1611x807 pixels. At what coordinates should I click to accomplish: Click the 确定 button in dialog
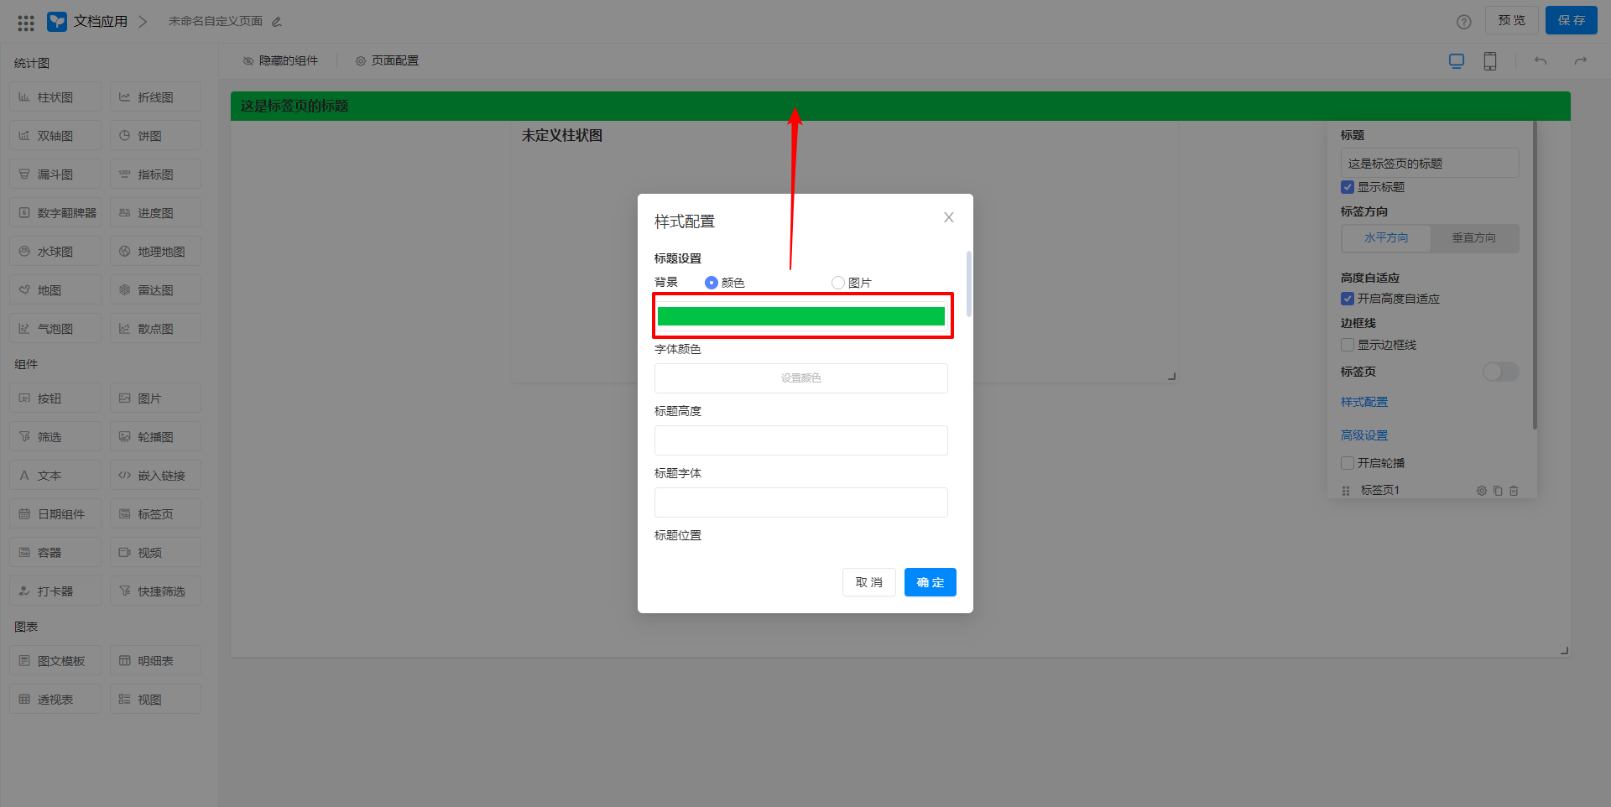point(930,582)
